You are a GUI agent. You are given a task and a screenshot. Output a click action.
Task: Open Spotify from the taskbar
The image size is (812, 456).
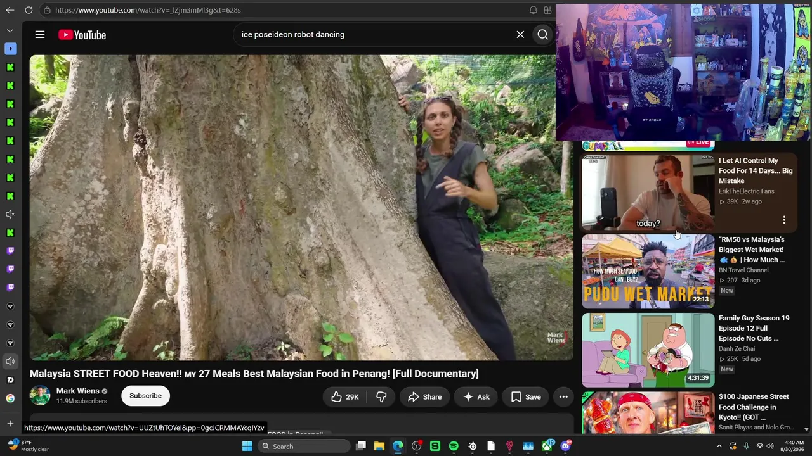454,446
